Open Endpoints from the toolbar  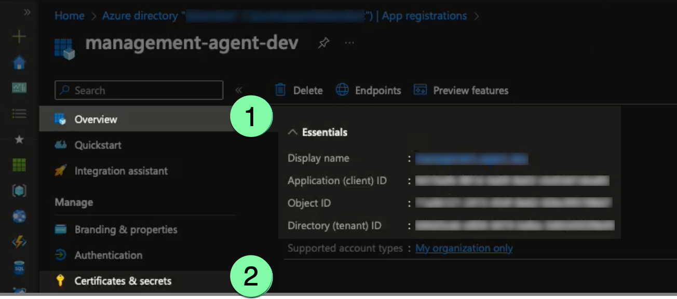[x=369, y=90]
